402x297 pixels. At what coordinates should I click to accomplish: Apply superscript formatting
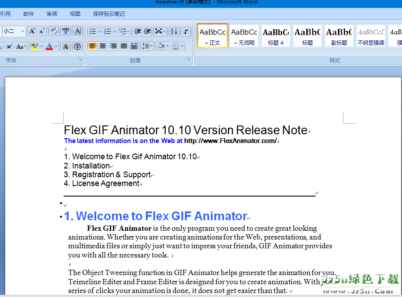click(9, 47)
